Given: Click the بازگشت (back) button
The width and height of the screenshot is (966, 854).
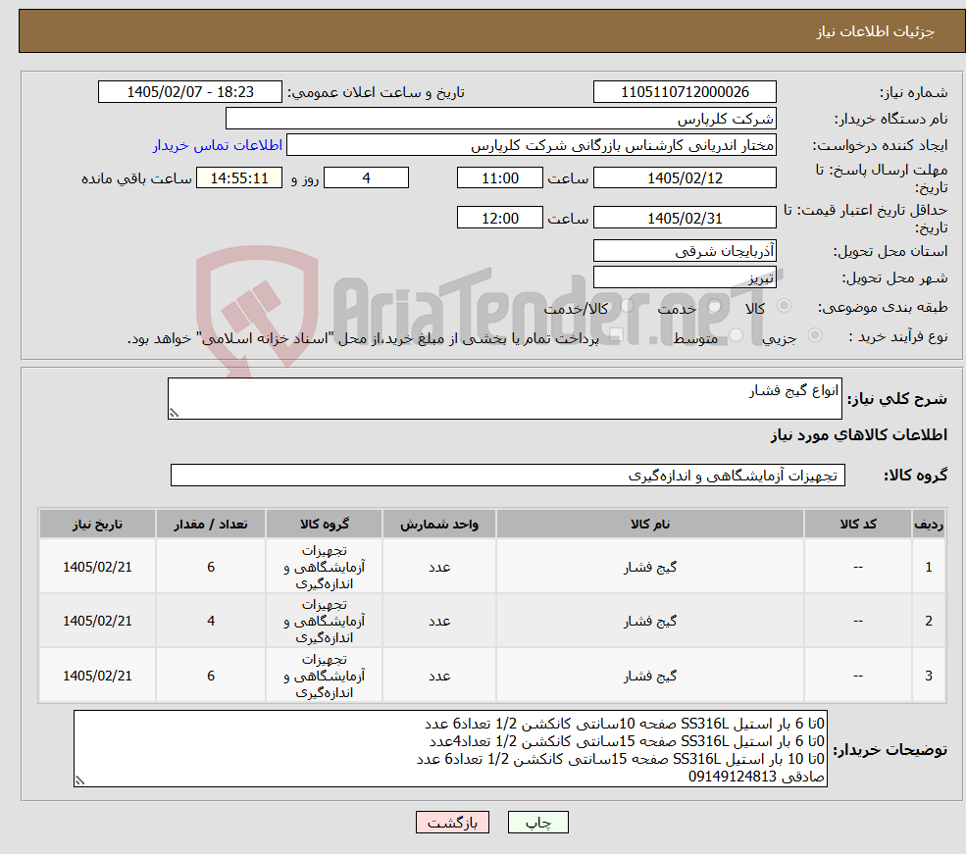Looking at the screenshot, I should [452, 822].
